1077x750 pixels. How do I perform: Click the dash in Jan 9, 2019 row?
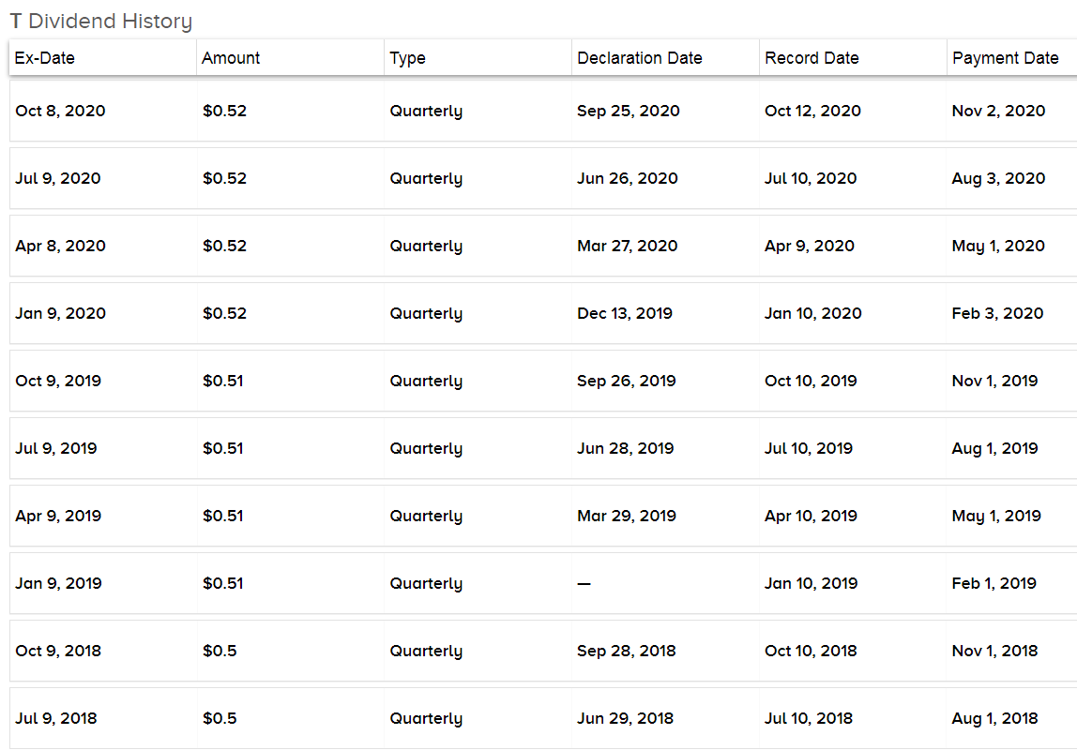click(584, 584)
